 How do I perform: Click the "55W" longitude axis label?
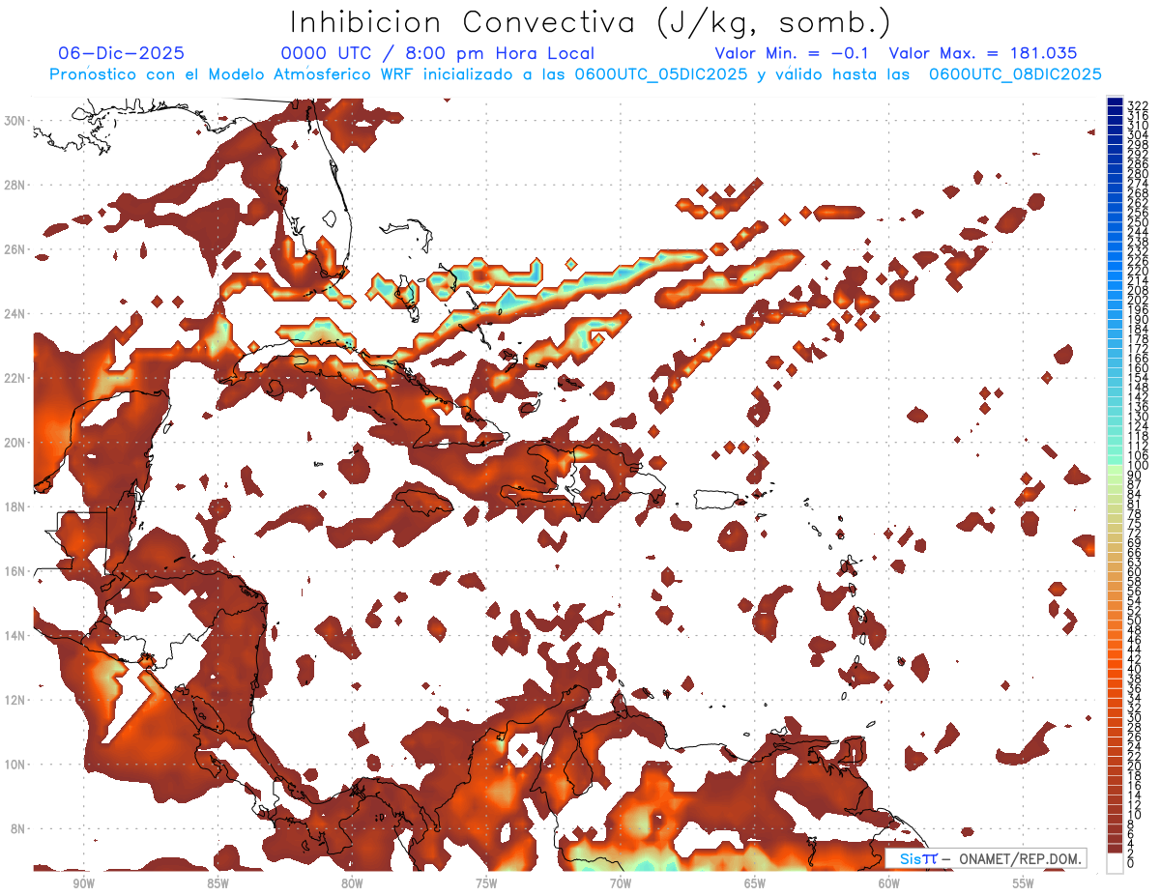tap(1024, 883)
